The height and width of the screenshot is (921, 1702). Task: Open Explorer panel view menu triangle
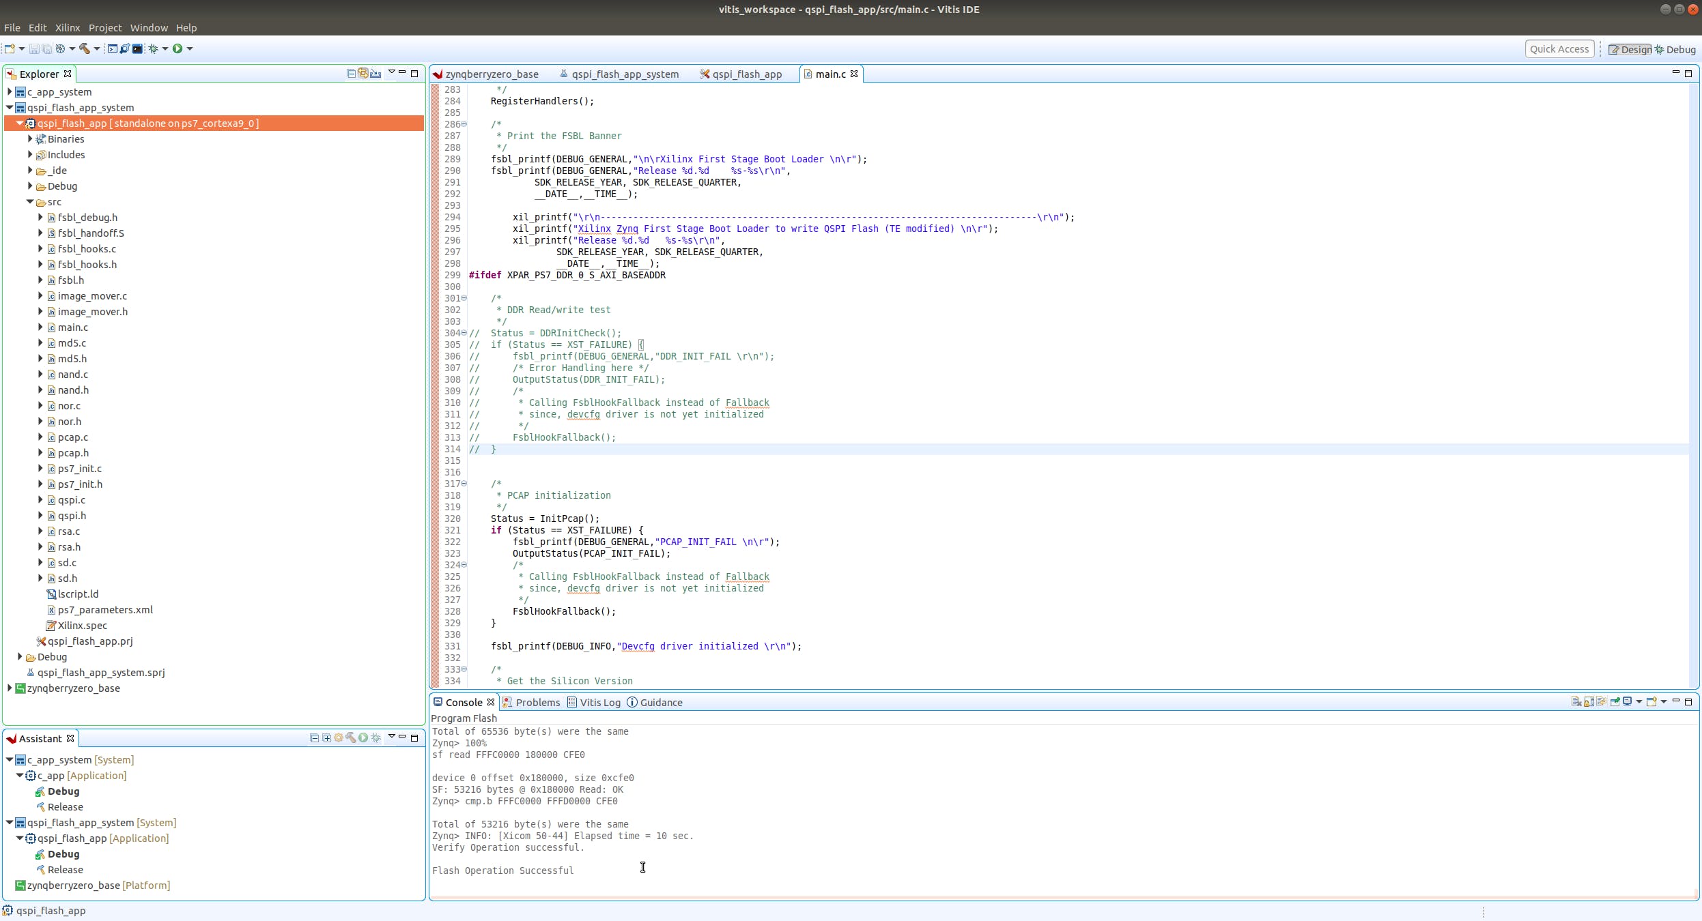391,72
